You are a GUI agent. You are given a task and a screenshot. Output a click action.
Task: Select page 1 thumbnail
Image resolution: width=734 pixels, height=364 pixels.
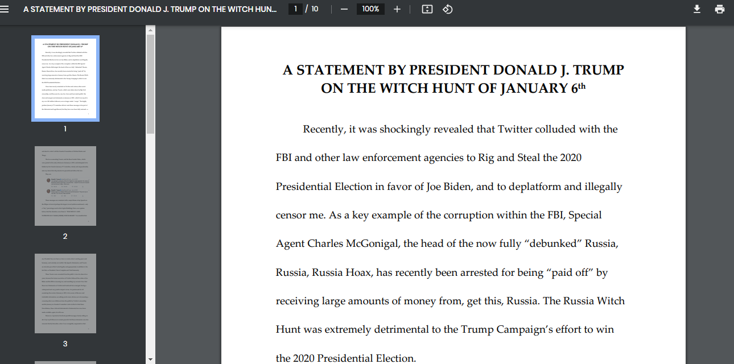tap(65, 78)
